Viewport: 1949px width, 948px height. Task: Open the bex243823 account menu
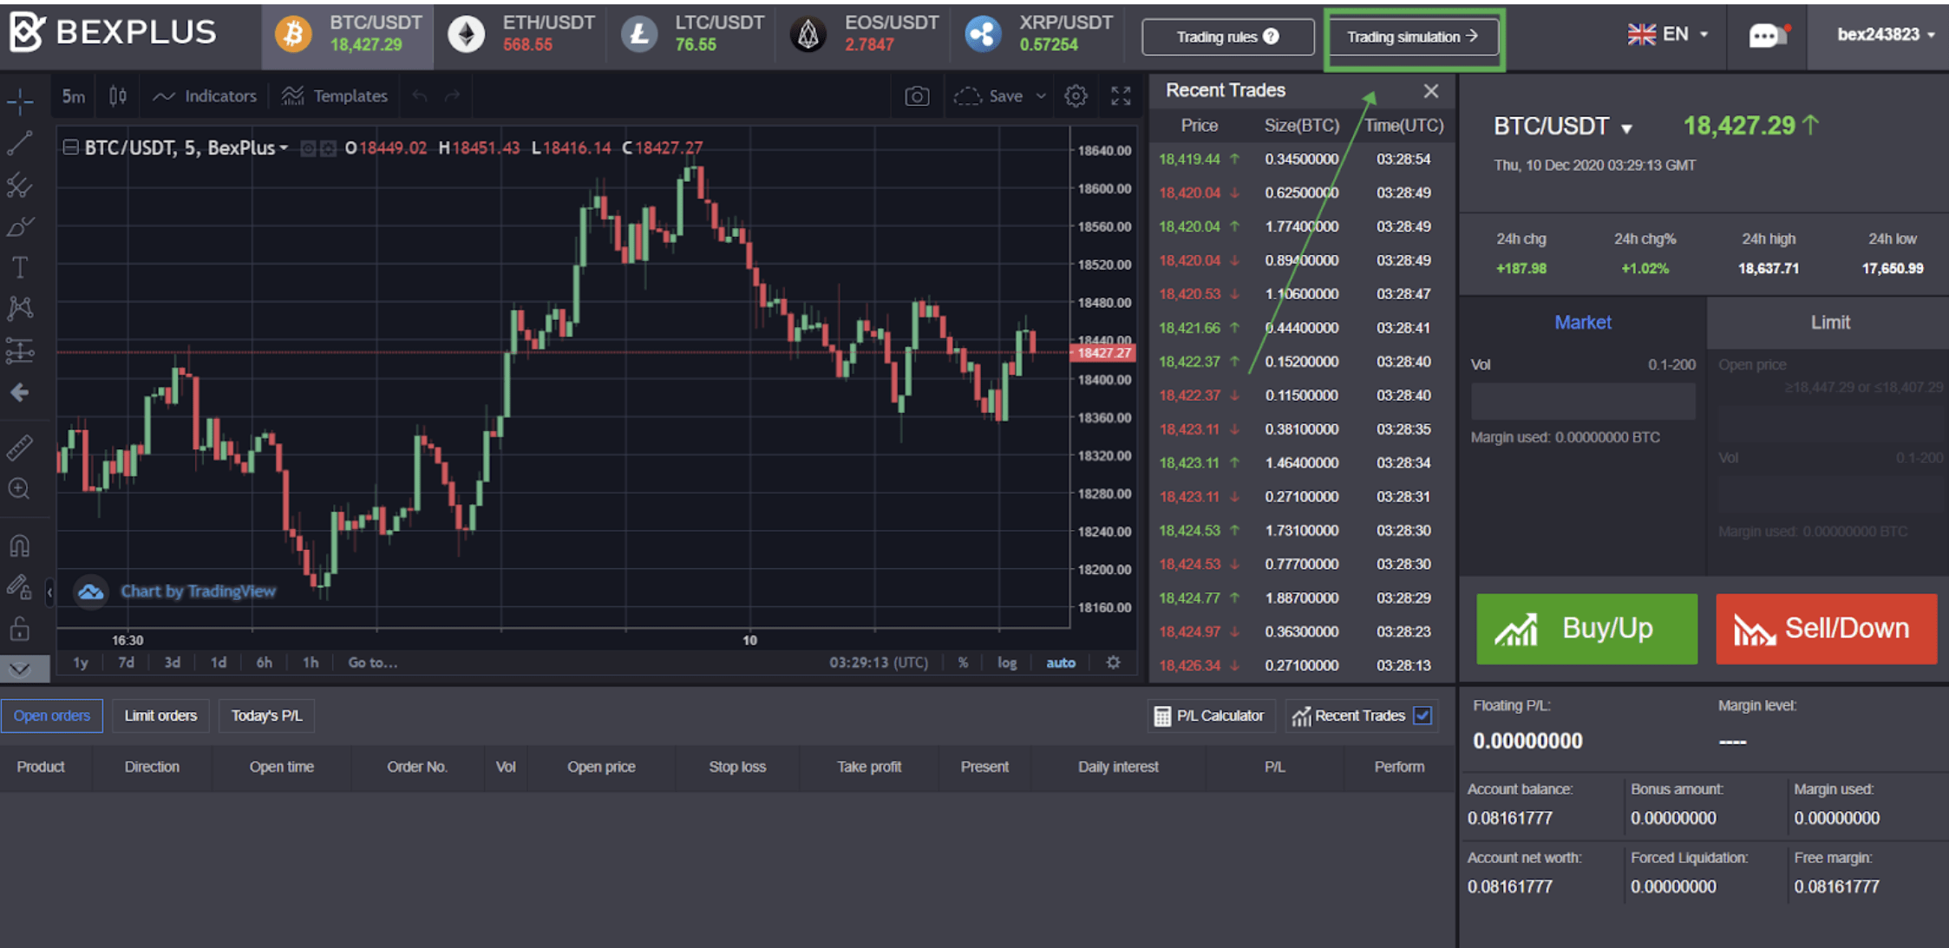pos(1885,34)
